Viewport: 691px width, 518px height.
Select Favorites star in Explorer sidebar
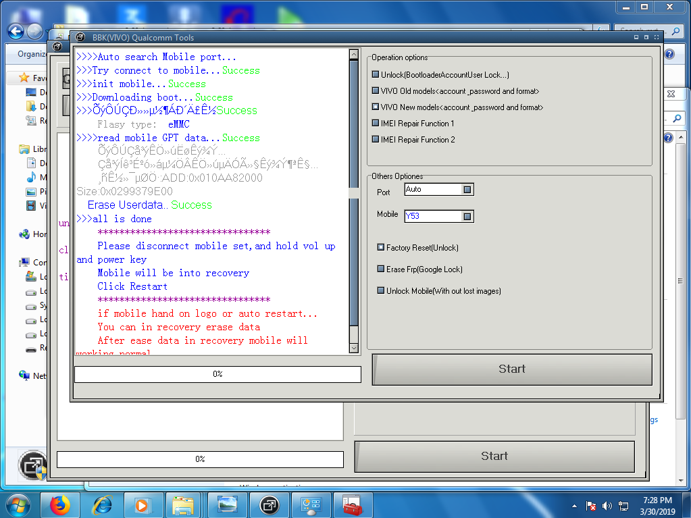(x=24, y=78)
